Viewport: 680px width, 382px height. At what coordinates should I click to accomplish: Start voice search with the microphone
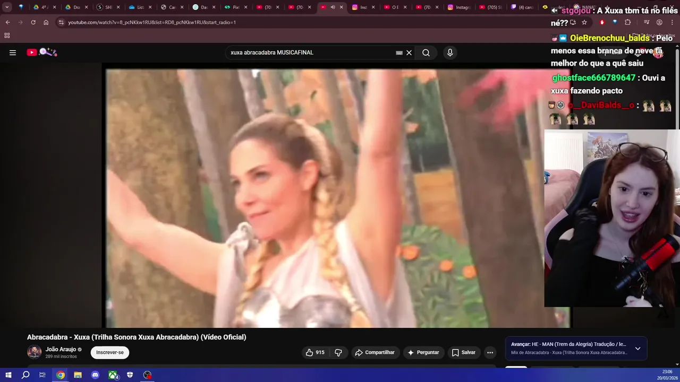tap(450, 53)
